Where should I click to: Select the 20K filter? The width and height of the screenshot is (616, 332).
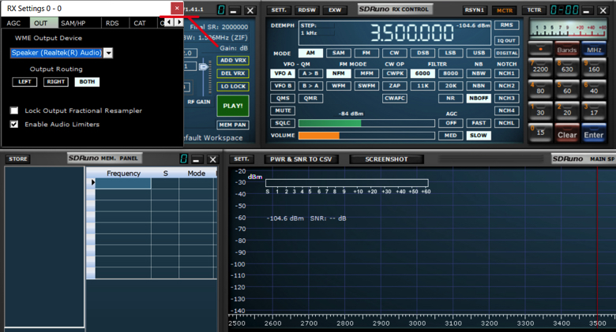(x=450, y=86)
